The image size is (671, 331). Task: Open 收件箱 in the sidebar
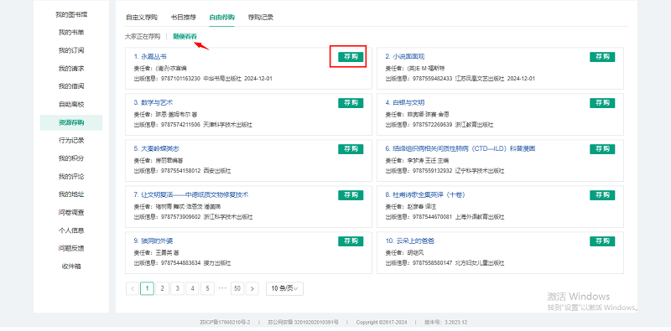[x=71, y=266]
